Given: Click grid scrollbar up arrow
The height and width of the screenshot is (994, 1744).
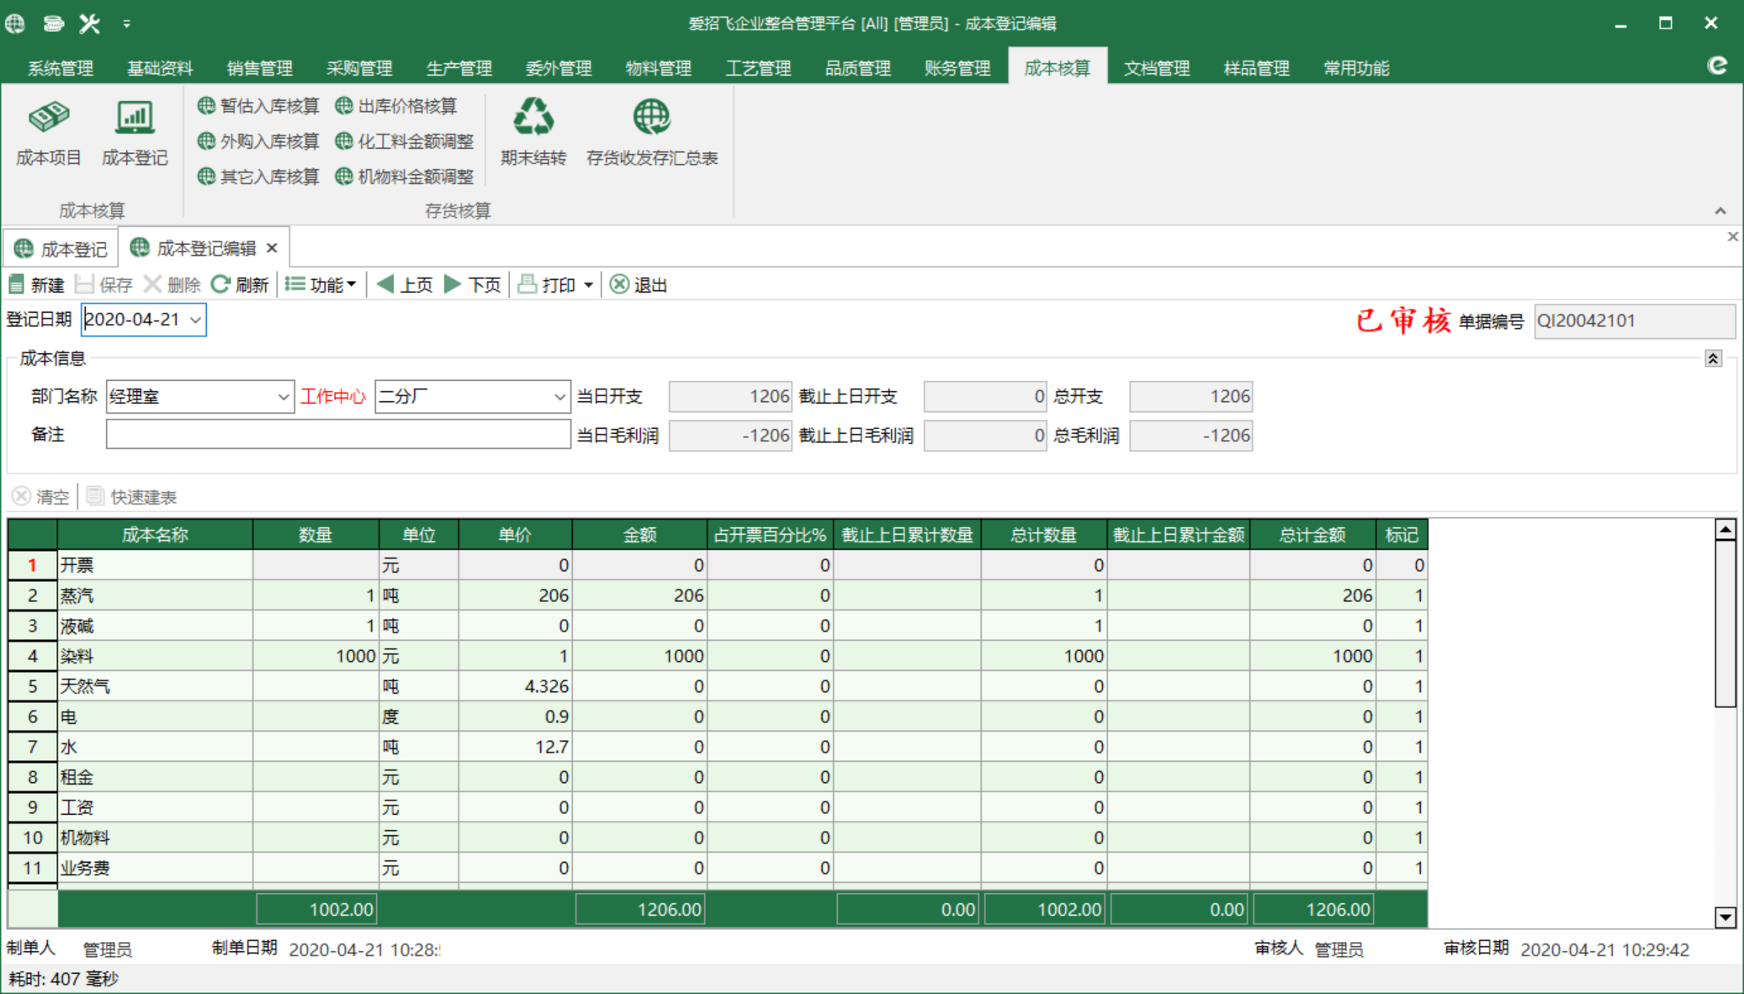Looking at the screenshot, I should point(1725,529).
